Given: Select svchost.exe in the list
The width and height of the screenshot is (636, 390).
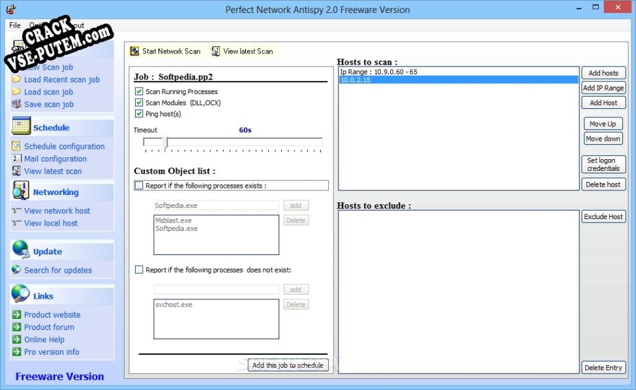Looking at the screenshot, I should point(174,305).
